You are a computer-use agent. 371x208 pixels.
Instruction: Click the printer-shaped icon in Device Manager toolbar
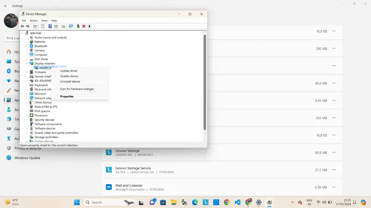63,26
